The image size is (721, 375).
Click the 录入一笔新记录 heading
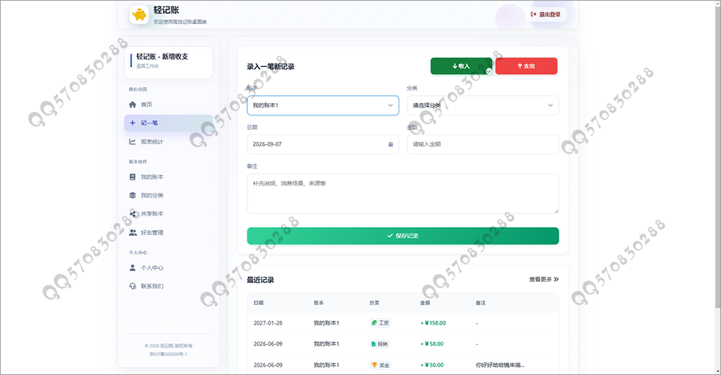click(270, 67)
